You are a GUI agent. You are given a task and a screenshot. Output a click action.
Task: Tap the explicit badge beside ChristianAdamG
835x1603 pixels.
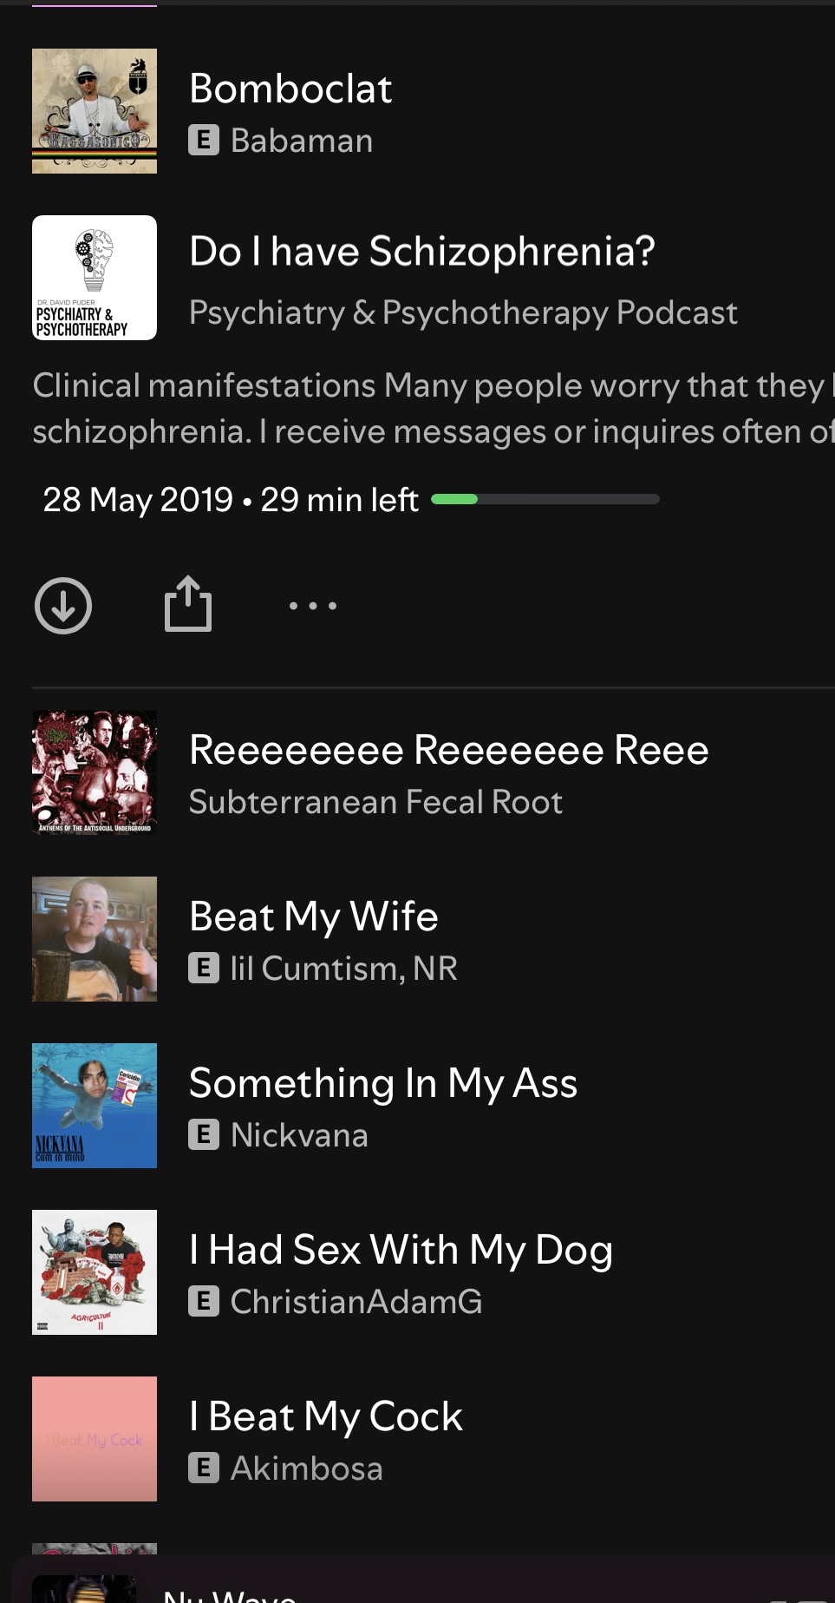204,1302
